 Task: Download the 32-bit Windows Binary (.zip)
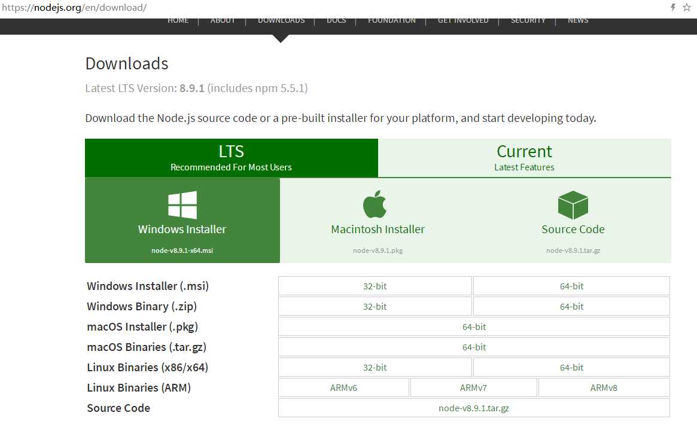point(375,306)
